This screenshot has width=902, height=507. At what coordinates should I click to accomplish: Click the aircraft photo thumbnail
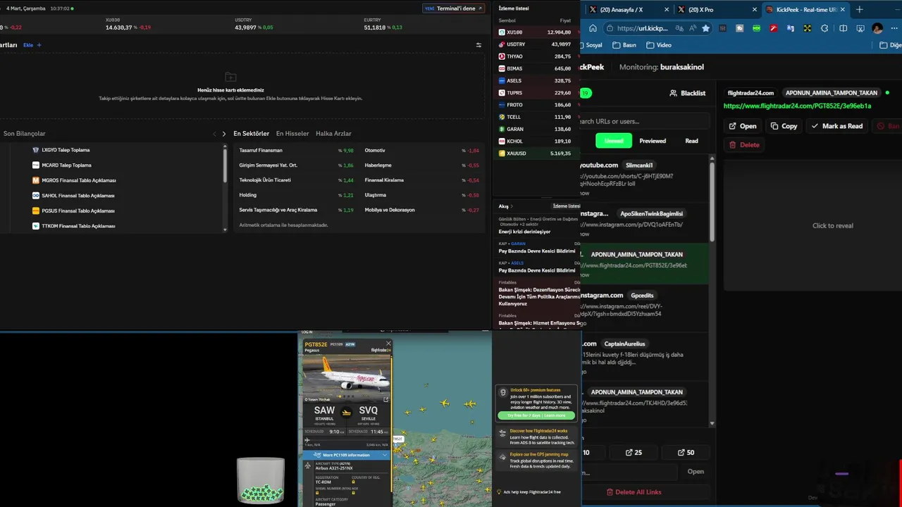[346, 379]
